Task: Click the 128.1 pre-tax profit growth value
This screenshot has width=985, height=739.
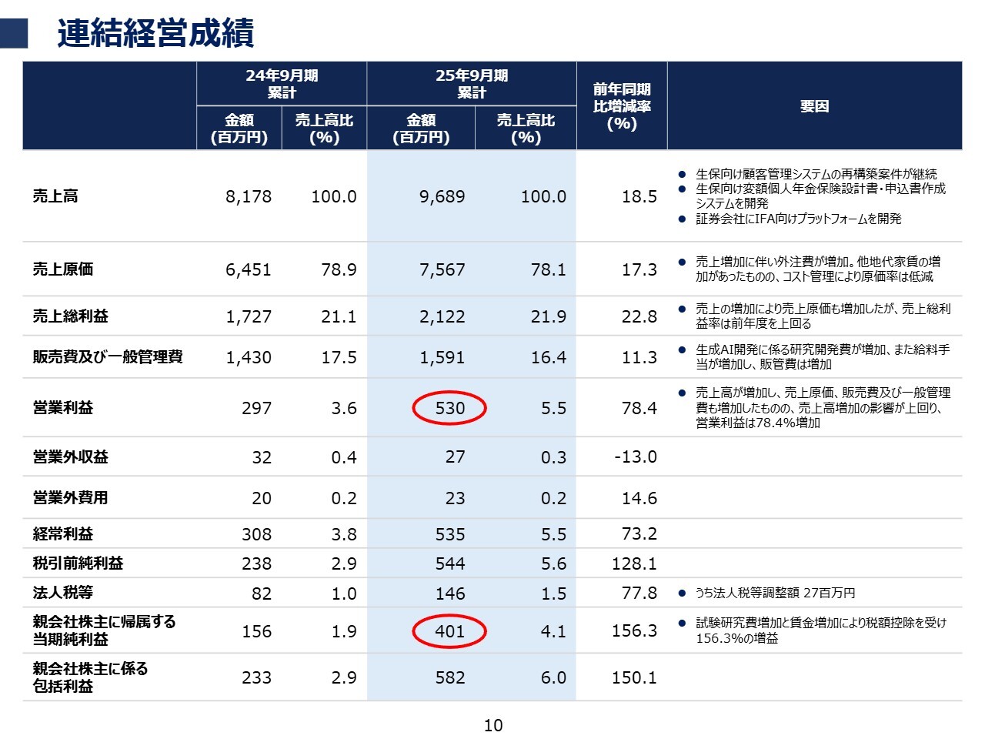Action: 634,563
